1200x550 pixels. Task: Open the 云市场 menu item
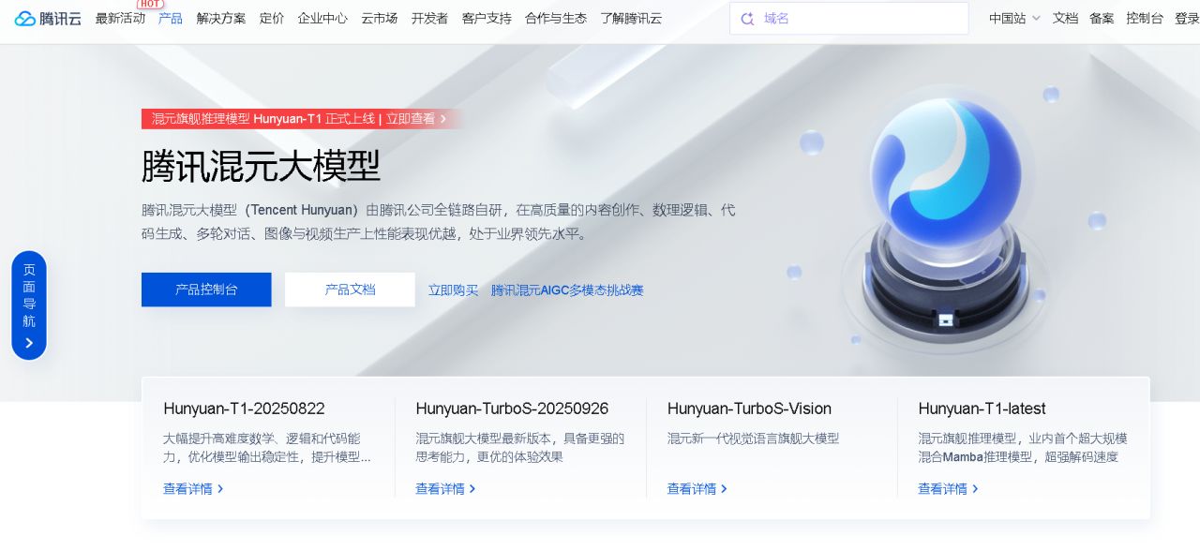pos(379,18)
